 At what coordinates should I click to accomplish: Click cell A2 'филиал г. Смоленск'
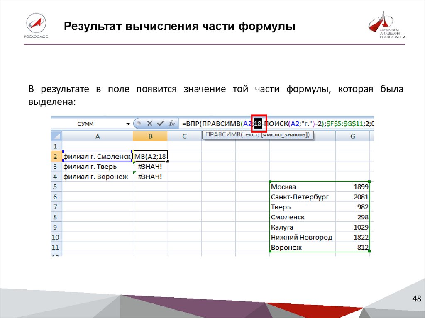click(x=97, y=156)
